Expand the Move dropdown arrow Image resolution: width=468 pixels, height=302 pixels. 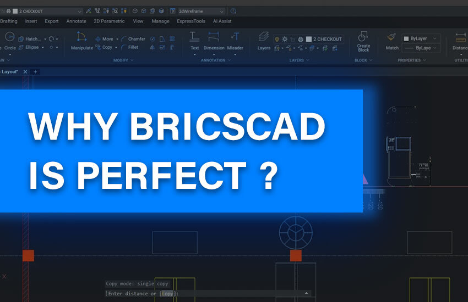pos(117,39)
